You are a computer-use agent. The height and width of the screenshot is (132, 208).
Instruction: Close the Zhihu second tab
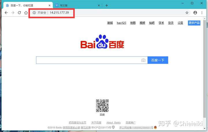click(99, 6)
